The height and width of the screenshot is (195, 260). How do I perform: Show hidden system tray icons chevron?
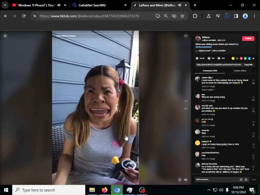(x=209, y=190)
